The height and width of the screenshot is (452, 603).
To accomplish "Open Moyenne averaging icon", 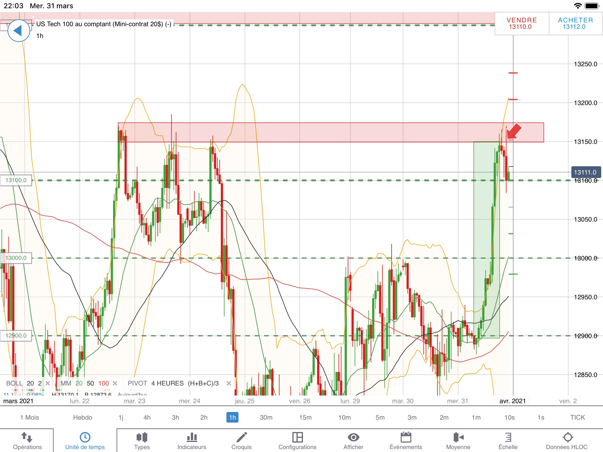I will coord(458,437).
